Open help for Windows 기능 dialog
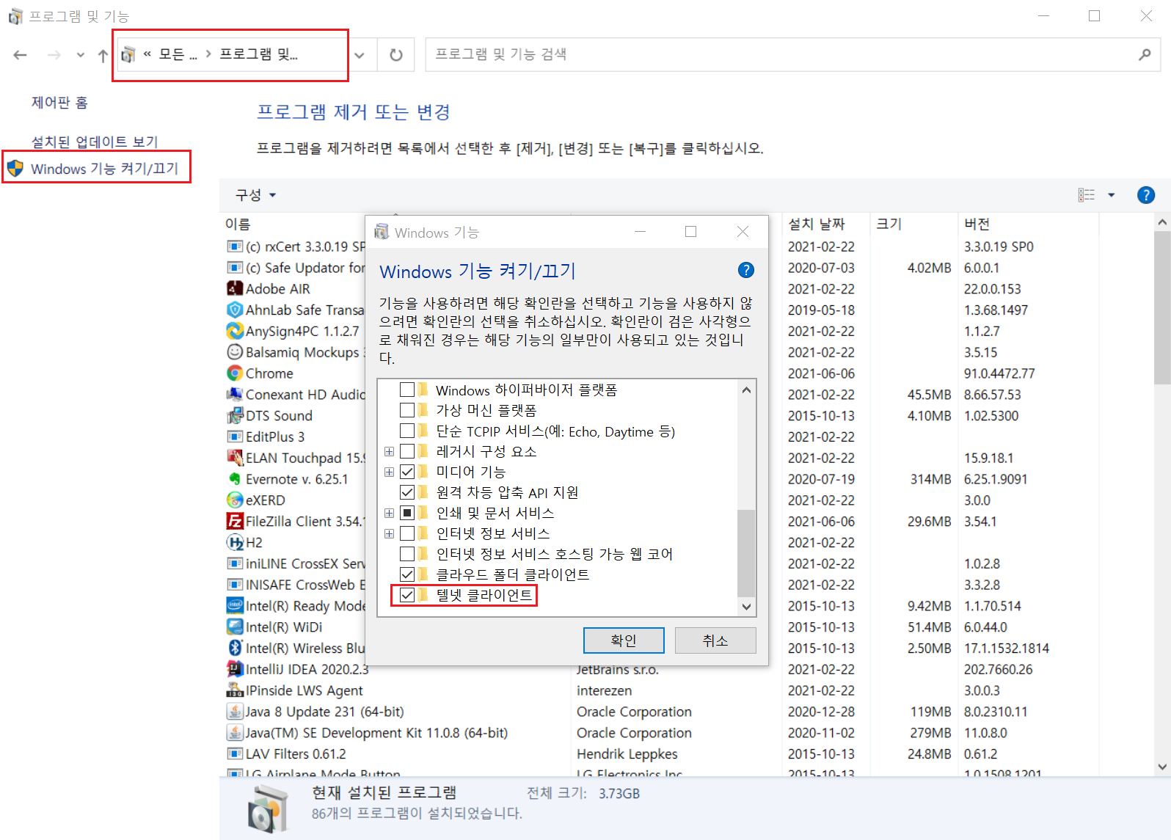This screenshot has width=1171, height=840. pyautogui.click(x=745, y=270)
